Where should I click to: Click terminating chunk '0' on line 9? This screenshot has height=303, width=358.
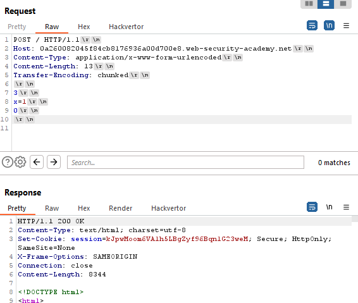coord(15,111)
